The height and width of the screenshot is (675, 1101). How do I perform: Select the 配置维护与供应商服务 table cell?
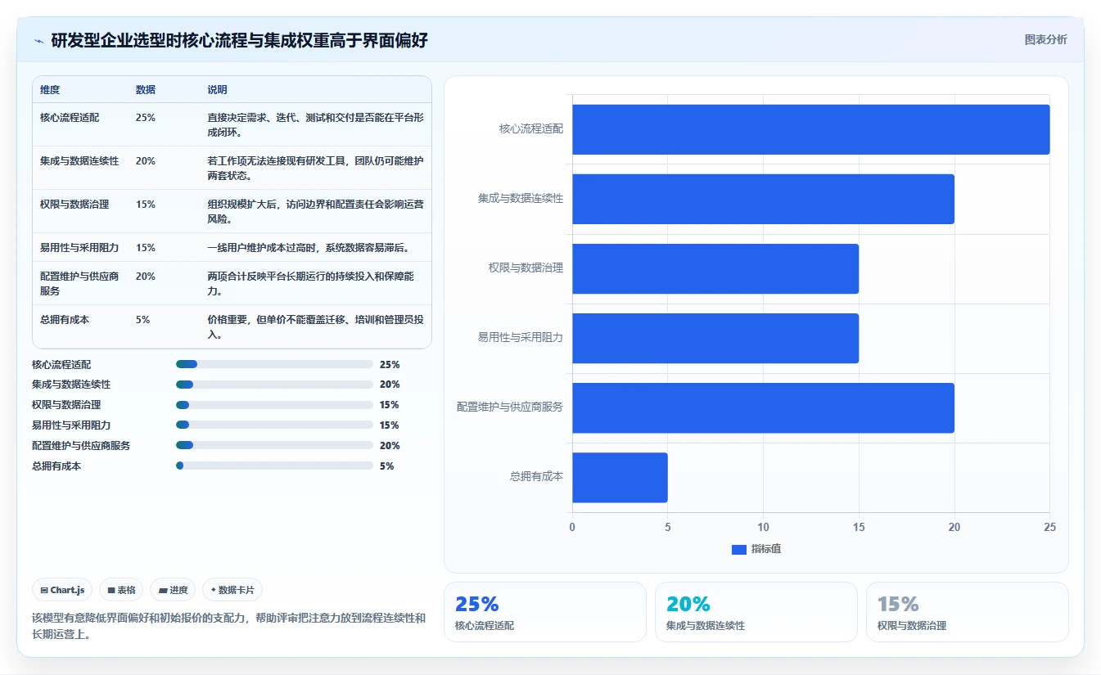(80, 284)
